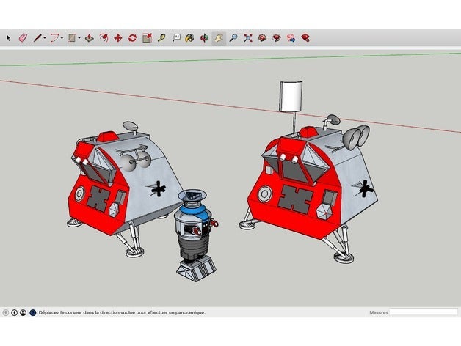Select the Push/Pull tool
Image resolution: width=461 pixels, height=346 pixels.
(x=90, y=38)
